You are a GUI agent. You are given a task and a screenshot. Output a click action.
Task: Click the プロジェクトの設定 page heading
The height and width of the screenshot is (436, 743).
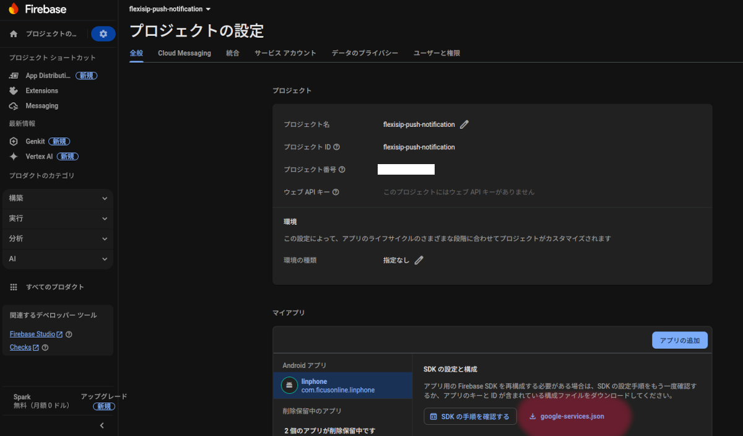(x=196, y=30)
